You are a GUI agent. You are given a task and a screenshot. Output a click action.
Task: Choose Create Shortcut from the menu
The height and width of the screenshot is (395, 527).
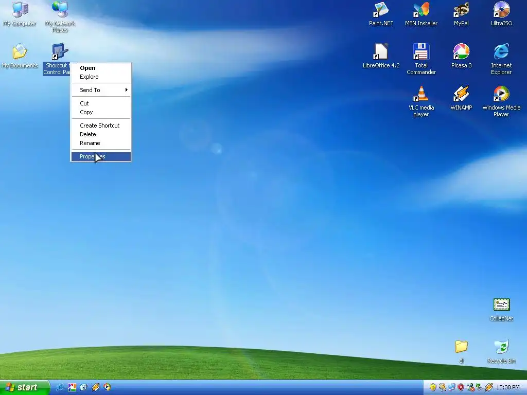point(101,125)
